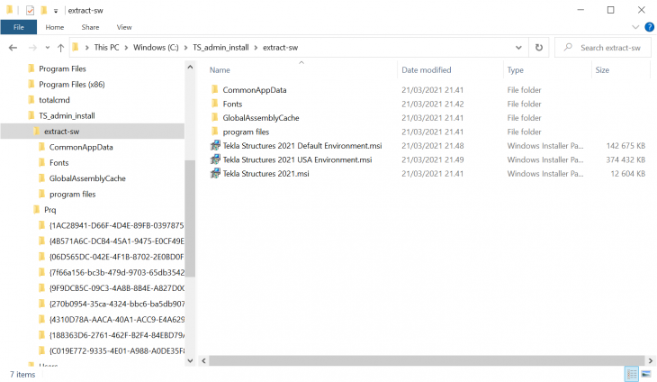
Task: Click extract-sw in the breadcrumb
Action: (280, 48)
